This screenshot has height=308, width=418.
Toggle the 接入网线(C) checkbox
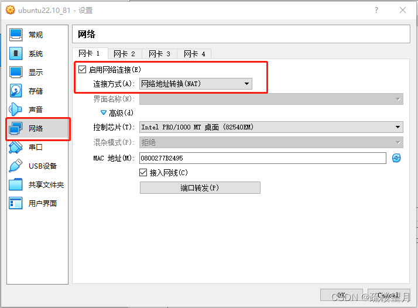click(x=143, y=173)
